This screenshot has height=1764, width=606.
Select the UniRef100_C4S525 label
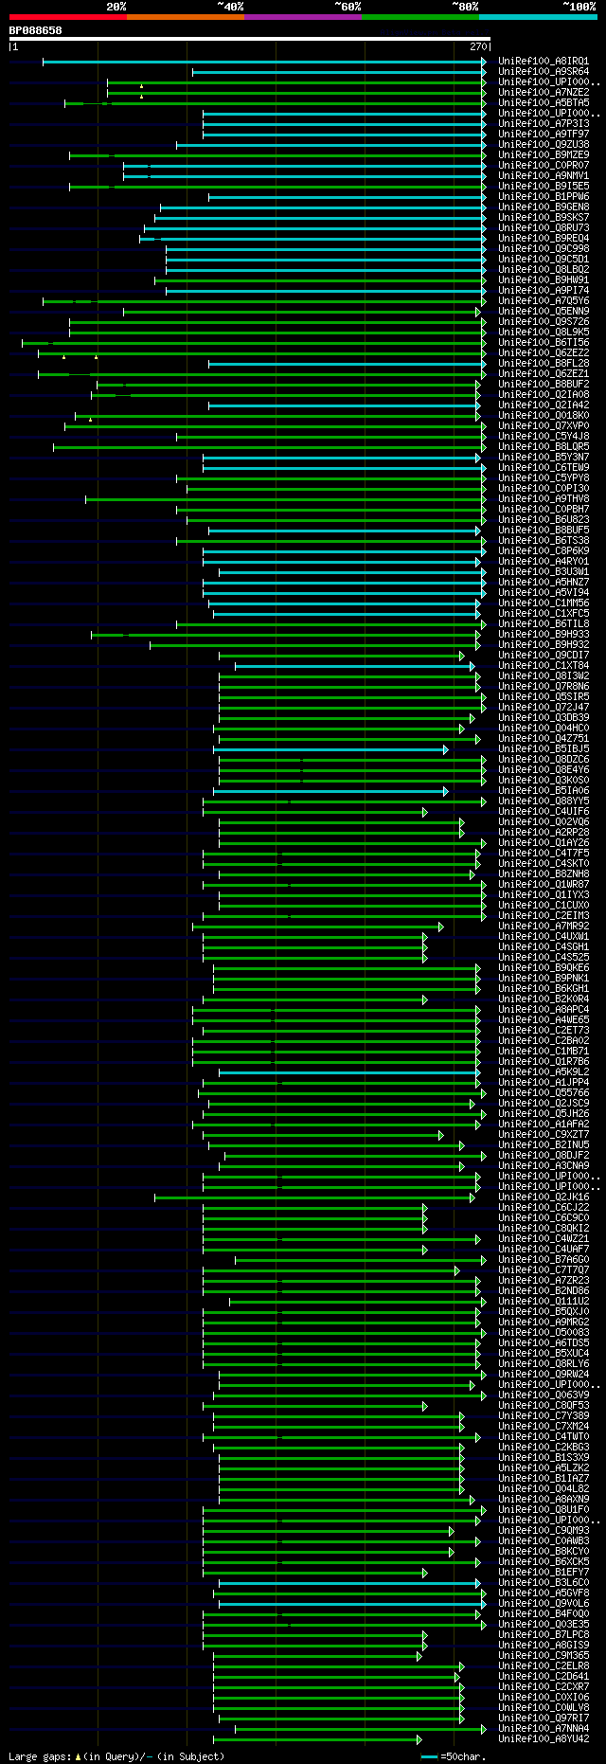point(544,958)
